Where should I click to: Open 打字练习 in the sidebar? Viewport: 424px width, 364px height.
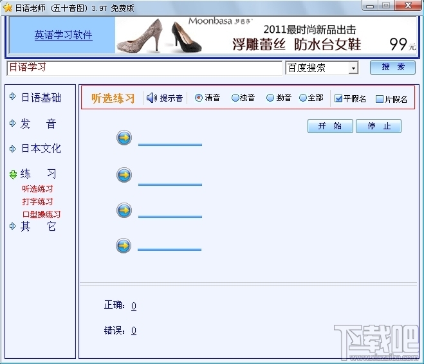[37, 201]
